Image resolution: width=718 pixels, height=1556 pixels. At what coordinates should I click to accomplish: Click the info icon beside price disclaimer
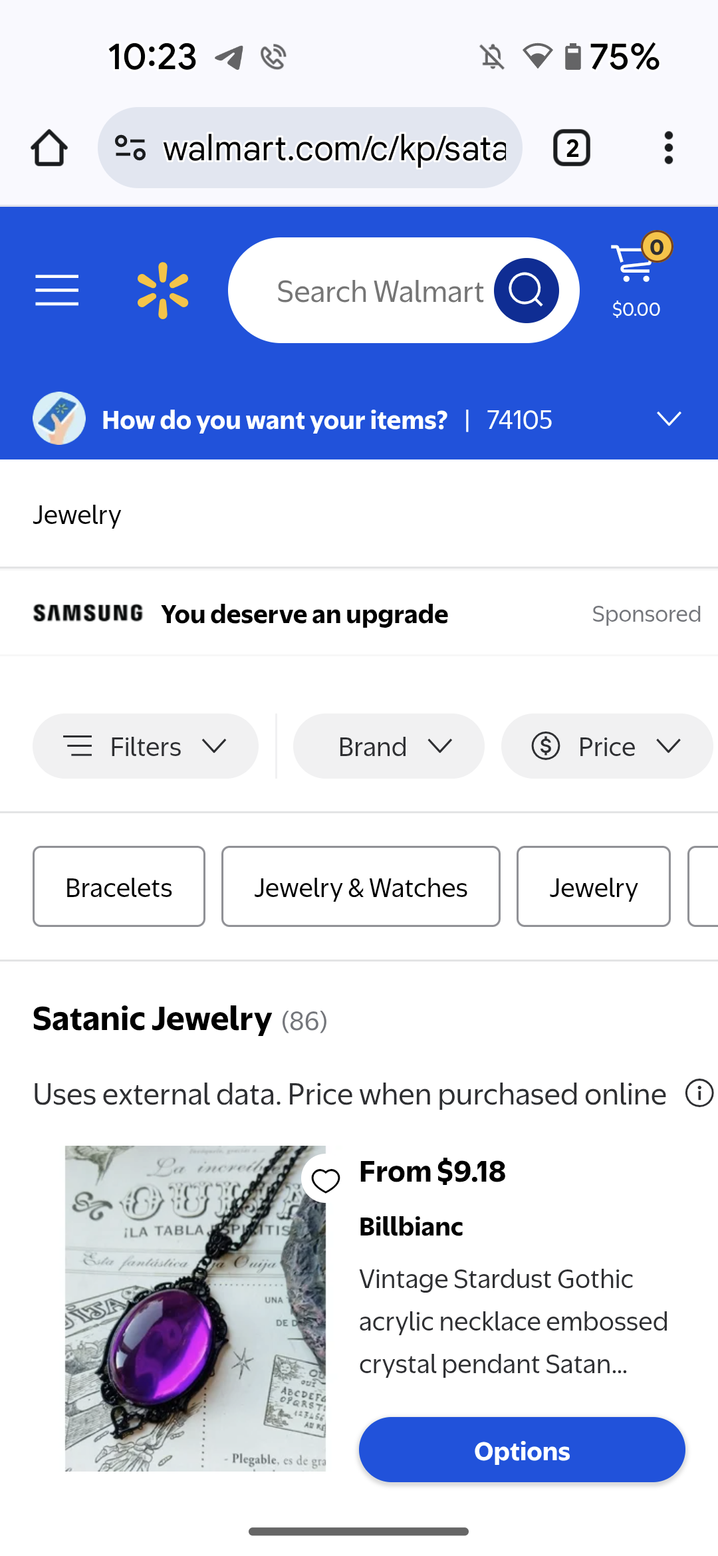coord(699,1093)
